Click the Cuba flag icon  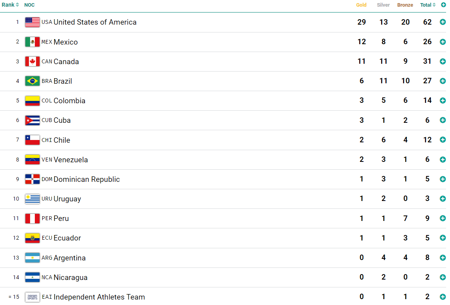pyautogui.click(x=32, y=120)
